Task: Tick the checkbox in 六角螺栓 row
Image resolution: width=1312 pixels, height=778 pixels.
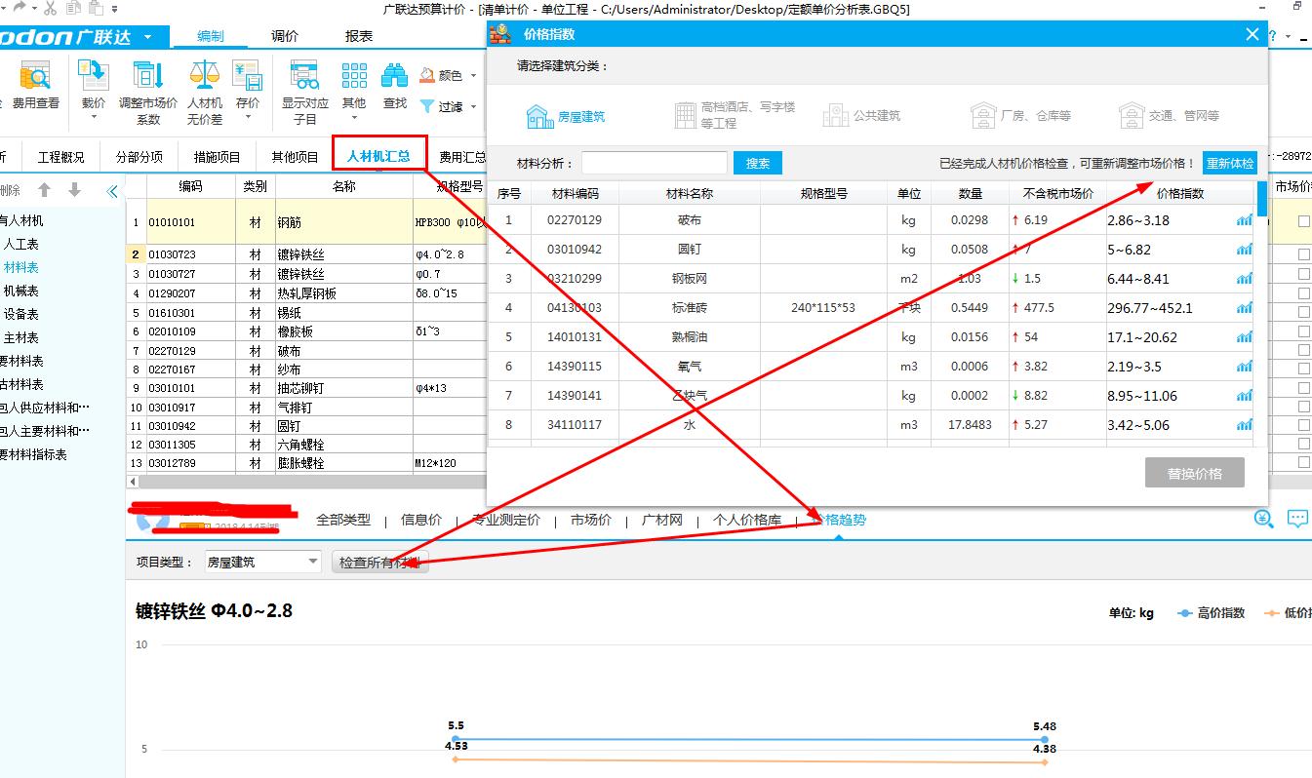Action: pos(1304,445)
